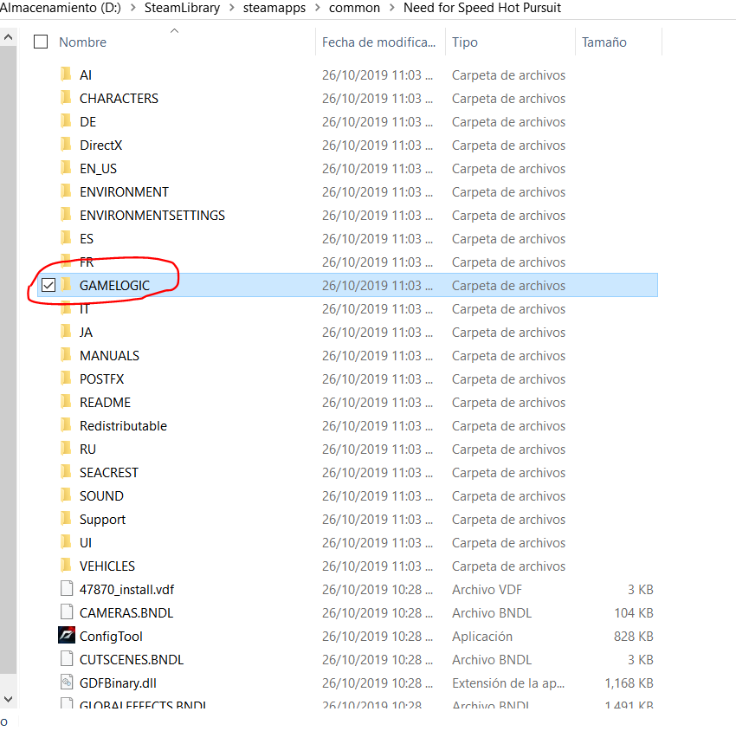Viewport: 736px width, 731px height.
Task: Click the Redistributable folder icon
Action: [66, 425]
